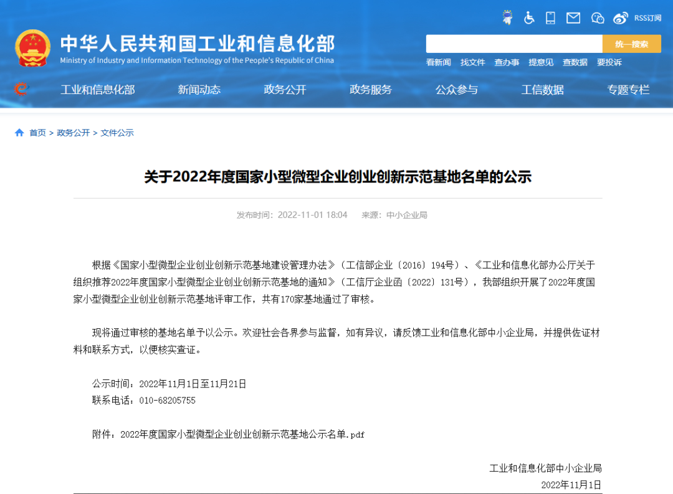Click the source text 来源：中小企业局

click(394, 215)
